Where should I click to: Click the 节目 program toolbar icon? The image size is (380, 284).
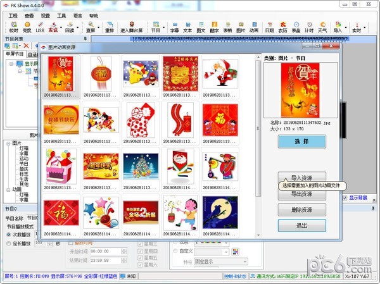coord(156,27)
